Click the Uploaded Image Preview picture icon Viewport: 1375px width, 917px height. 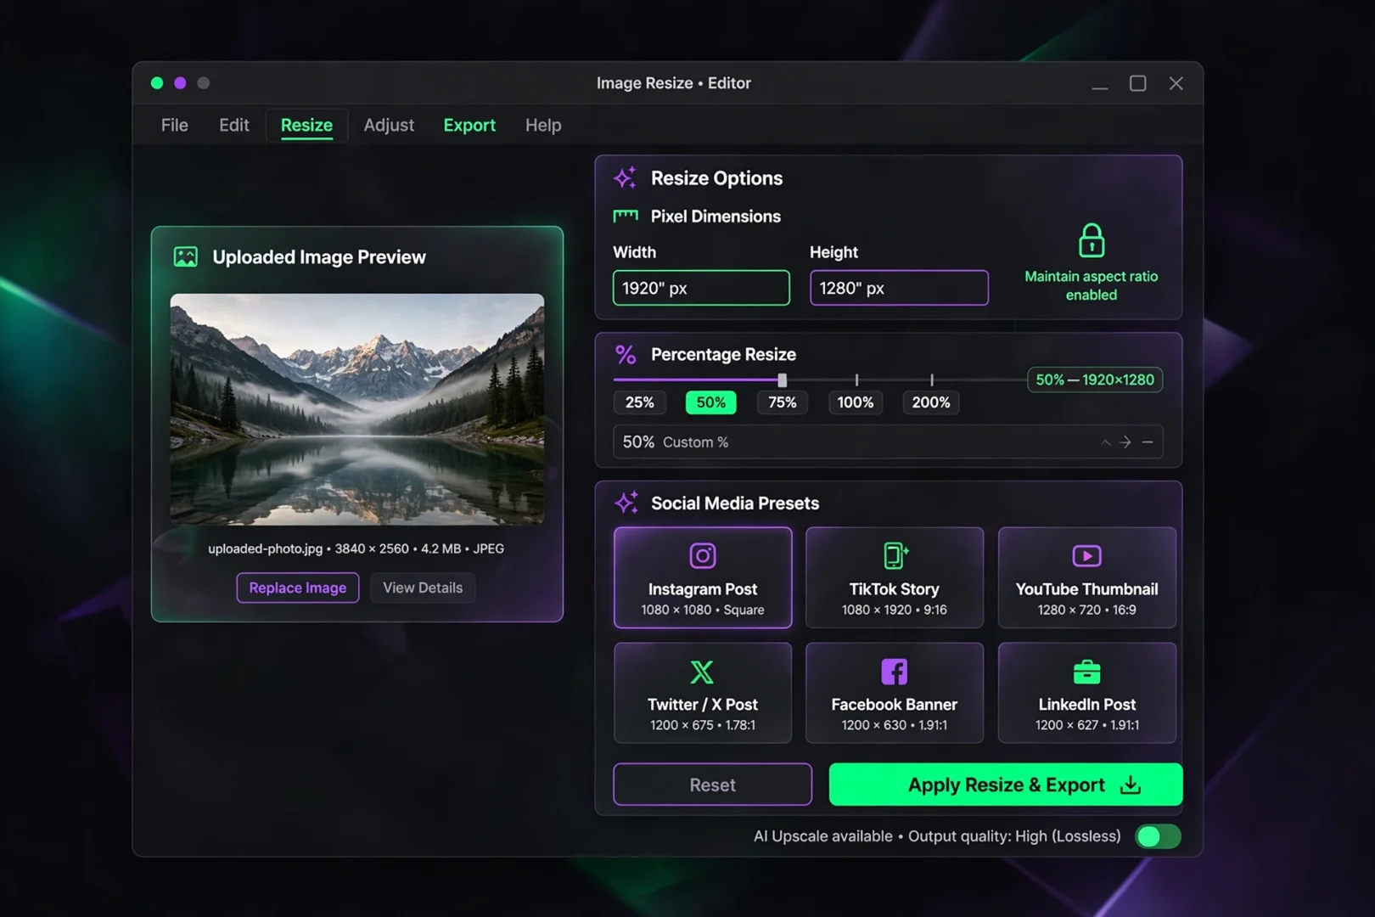[186, 256]
